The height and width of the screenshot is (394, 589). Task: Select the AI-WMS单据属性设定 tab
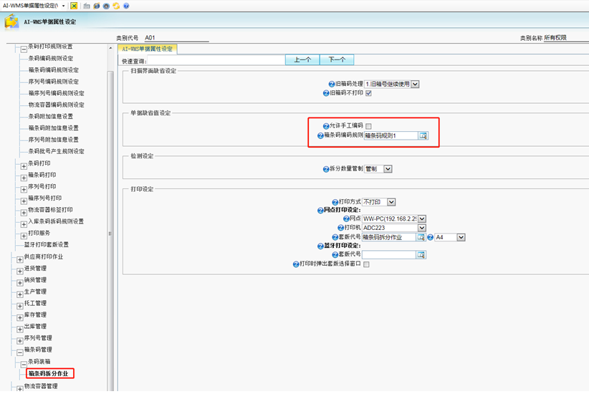pyautogui.click(x=146, y=49)
